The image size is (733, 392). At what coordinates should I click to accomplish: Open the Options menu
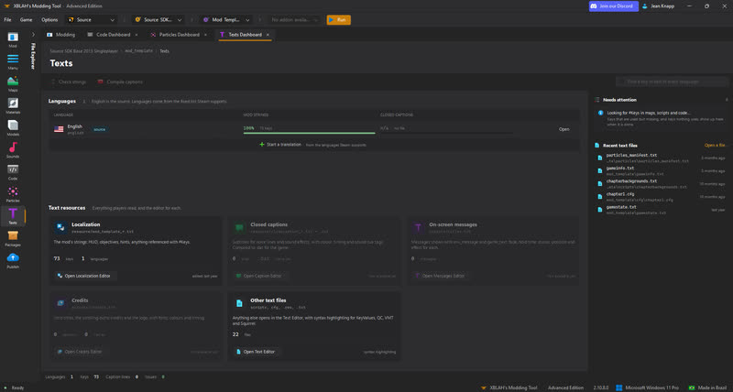49,19
